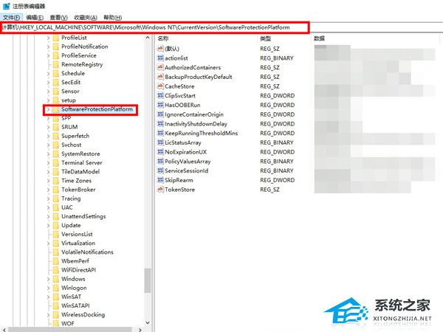443x332 pixels.
Task: Open the 帮助(H) menu
Action: 112,18
